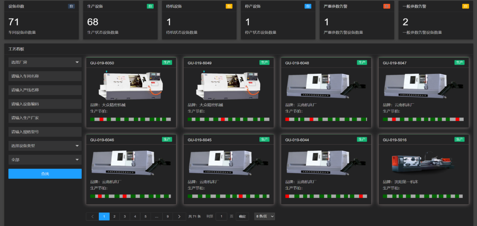477x226 pixels.
Task: Click the blue badge on 停产设备 card
Action: tap(308, 6)
